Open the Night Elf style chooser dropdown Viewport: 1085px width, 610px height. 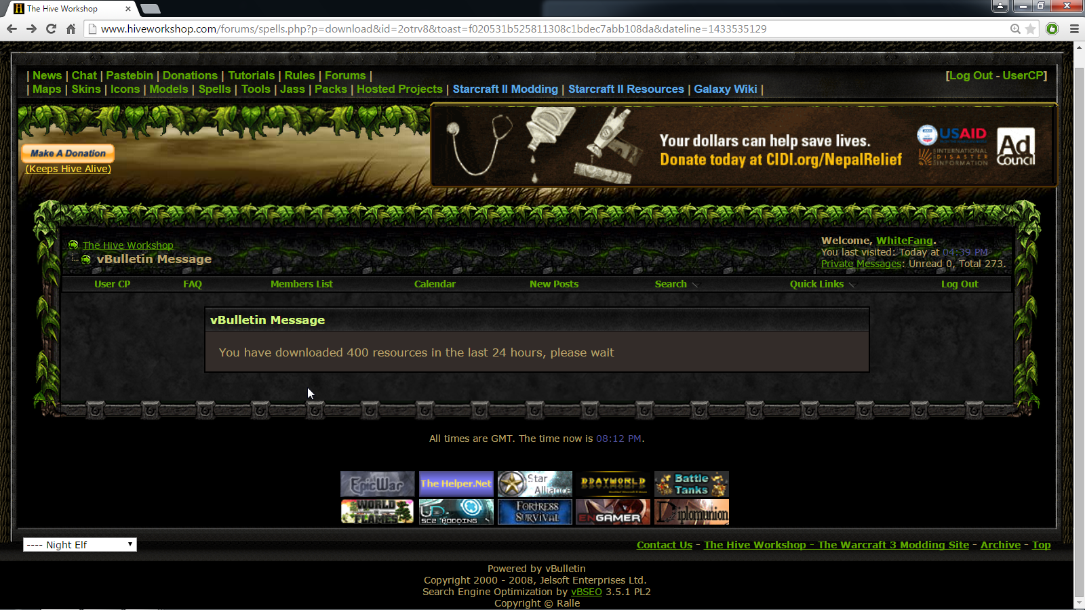[x=80, y=545]
